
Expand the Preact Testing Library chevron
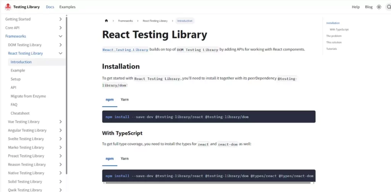(x=61, y=156)
